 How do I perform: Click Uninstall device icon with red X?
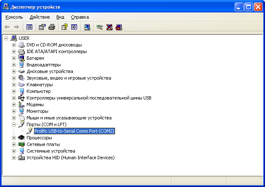[109, 27]
